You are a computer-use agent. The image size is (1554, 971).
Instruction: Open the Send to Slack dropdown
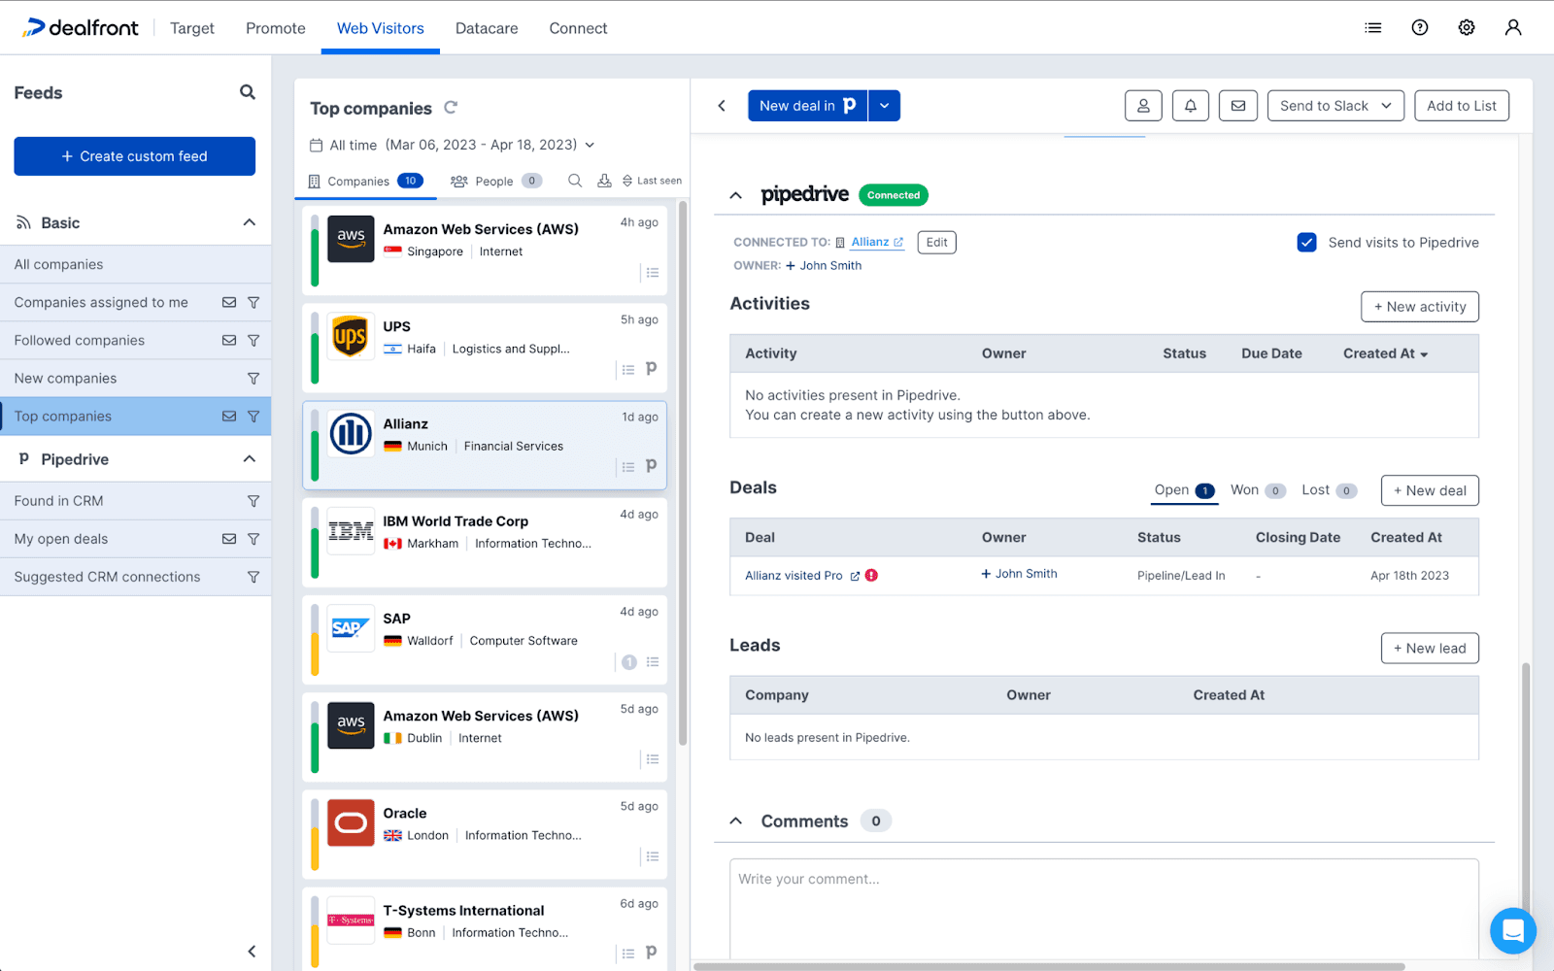[1335, 106]
